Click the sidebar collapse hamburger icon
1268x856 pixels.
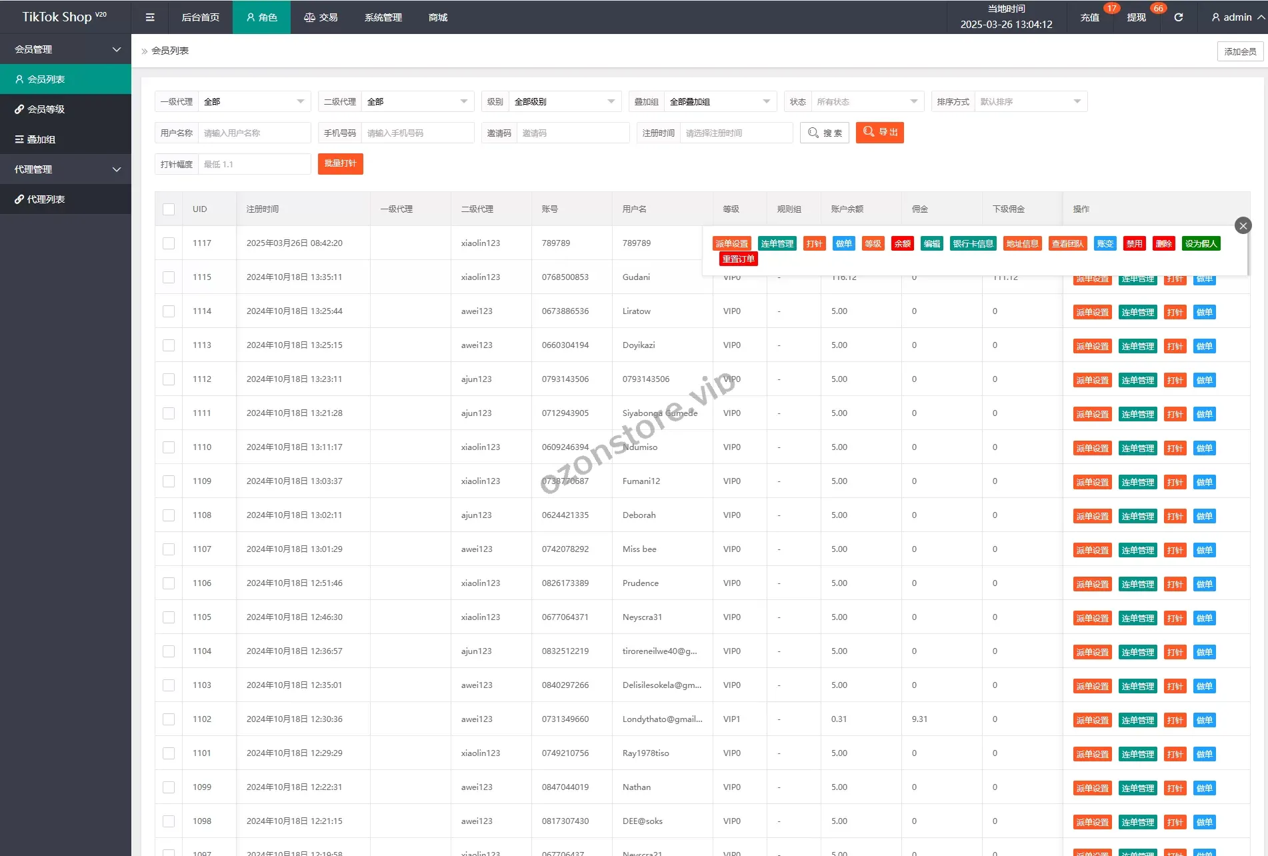150,17
